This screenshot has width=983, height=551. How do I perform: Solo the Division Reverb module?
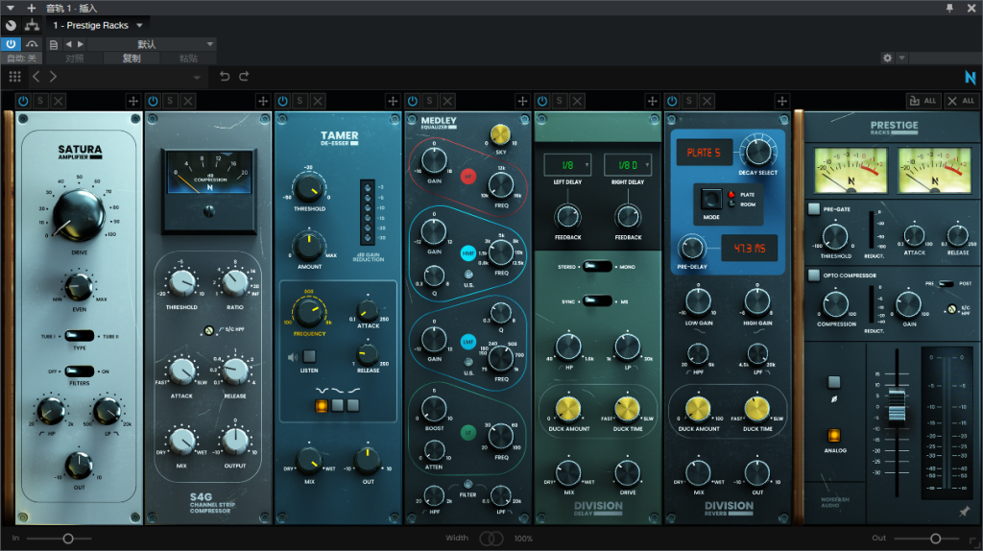tap(689, 101)
